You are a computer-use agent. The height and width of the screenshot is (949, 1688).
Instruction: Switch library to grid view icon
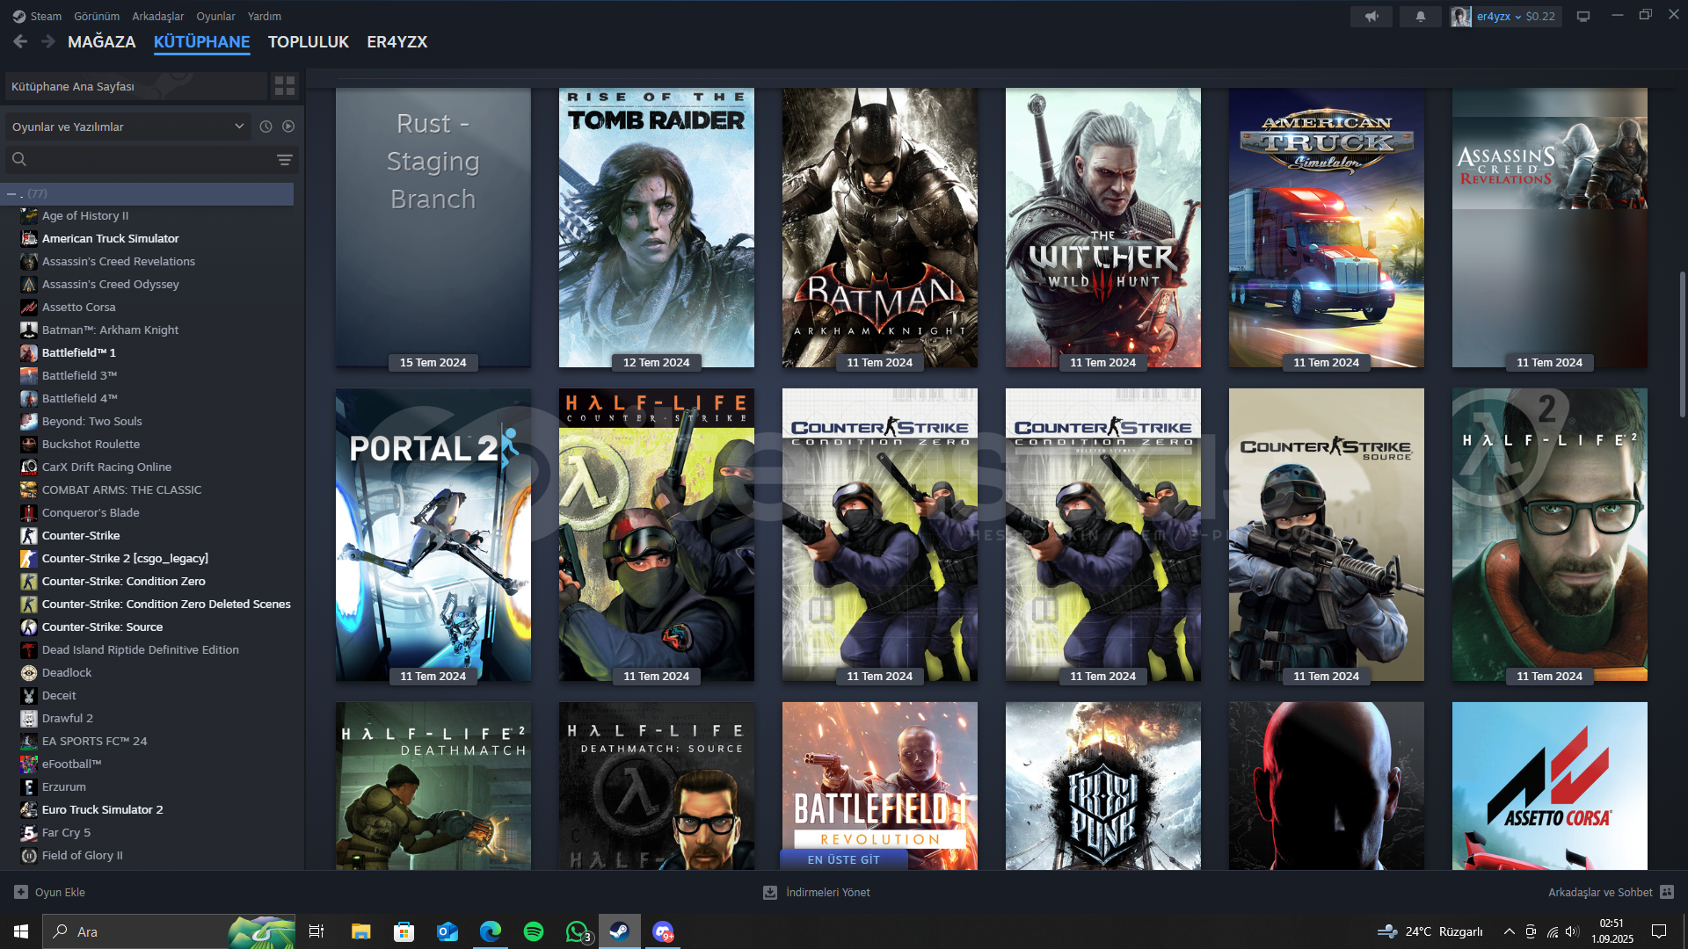click(x=285, y=85)
